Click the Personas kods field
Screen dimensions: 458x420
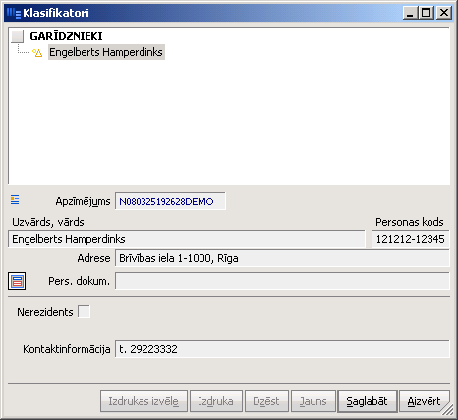click(410, 239)
